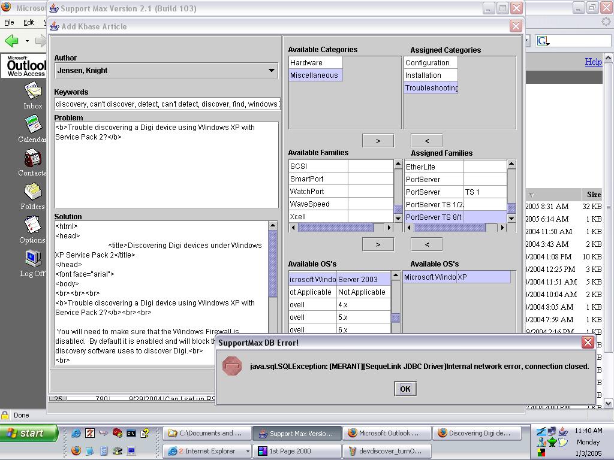Screen dimensions: 614x460
Task: Open the Options icon in Outlook sidebar
Action: [x=32, y=225]
